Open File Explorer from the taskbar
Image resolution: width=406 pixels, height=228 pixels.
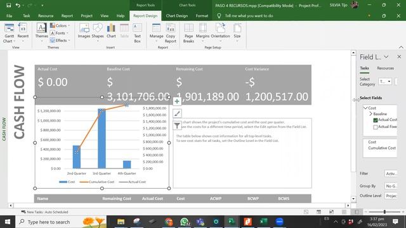tap(121, 222)
